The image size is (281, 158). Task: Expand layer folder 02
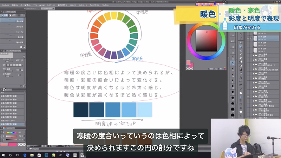(254, 64)
